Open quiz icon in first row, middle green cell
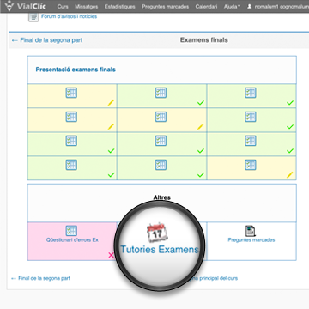The height and width of the screenshot is (309, 309). click(x=161, y=93)
